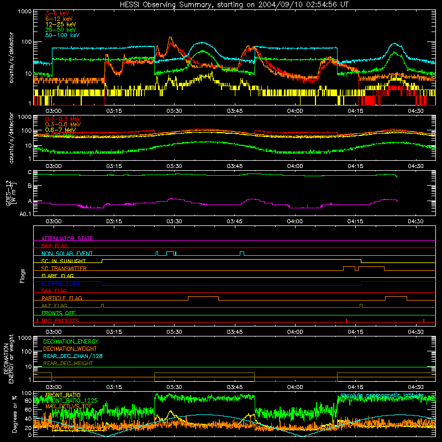Select the Degrees or % axis label
The image size is (442, 442).
pos(14,414)
